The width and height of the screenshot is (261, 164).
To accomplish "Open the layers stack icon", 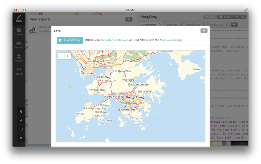I will [x=21, y=138].
